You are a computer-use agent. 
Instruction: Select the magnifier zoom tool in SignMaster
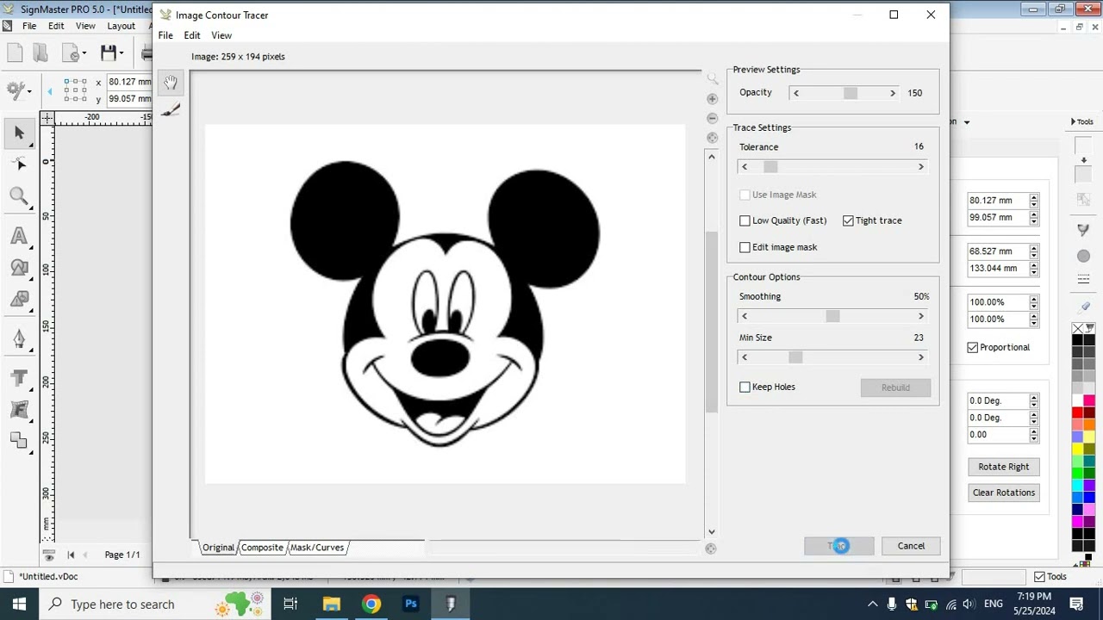click(19, 197)
